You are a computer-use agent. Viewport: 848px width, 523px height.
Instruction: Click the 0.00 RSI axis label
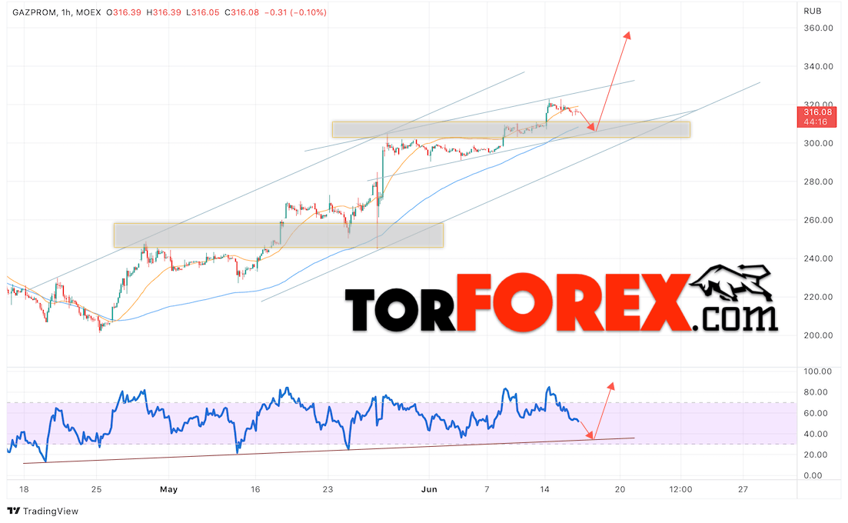[x=813, y=476]
